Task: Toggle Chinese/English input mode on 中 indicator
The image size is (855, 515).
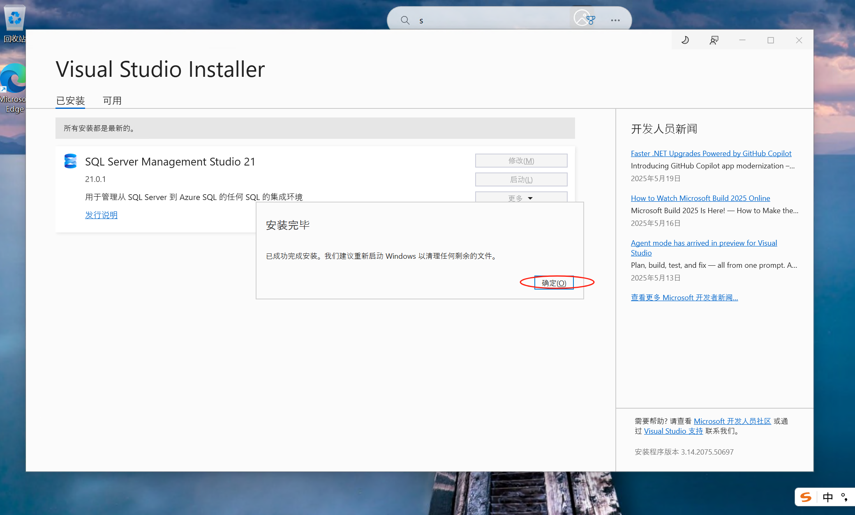Action: point(828,497)
